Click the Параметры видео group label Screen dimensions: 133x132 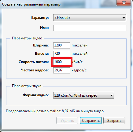(x=27, y=38)
